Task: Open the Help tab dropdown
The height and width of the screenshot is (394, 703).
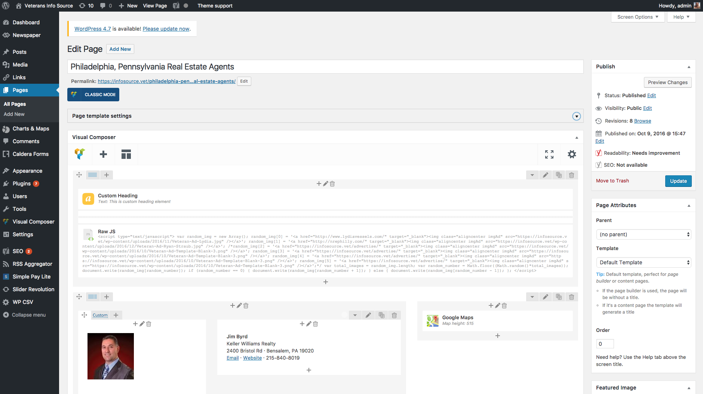Action: click(x=681, y=17)
